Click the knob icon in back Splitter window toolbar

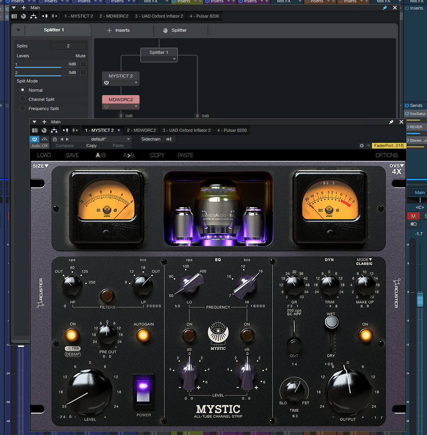24,16
